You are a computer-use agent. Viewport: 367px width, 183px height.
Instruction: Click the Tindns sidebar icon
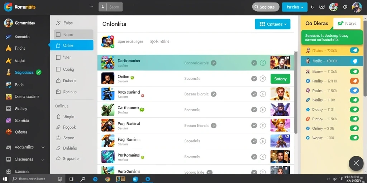(9, 48)
